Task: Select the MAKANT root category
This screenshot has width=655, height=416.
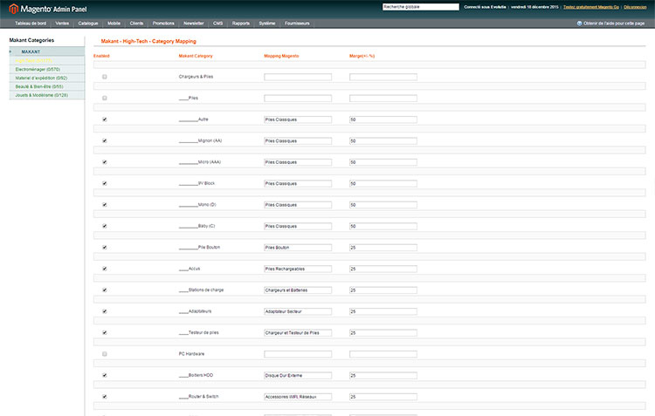Action: (31, 51)
